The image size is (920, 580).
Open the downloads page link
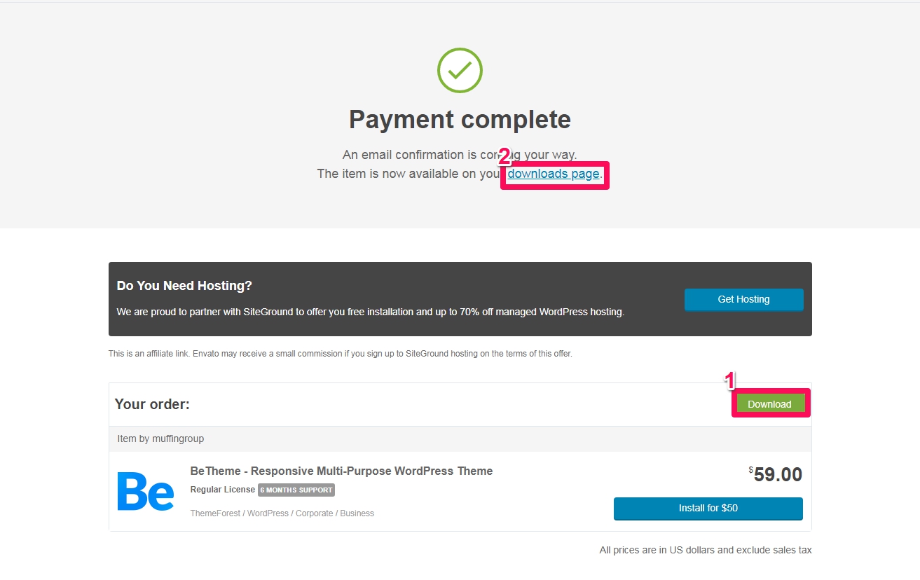554,174
